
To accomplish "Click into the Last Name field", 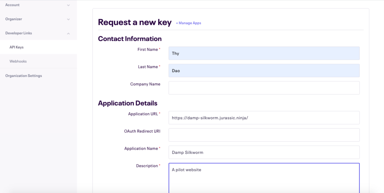I will pos(264,71).
